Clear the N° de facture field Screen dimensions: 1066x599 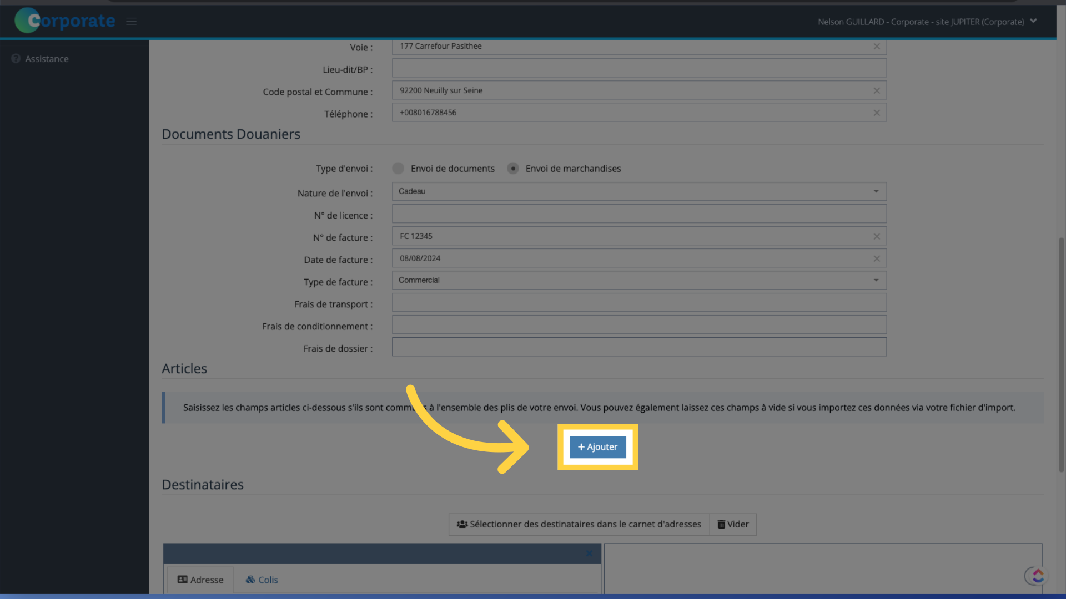point(877,236)
